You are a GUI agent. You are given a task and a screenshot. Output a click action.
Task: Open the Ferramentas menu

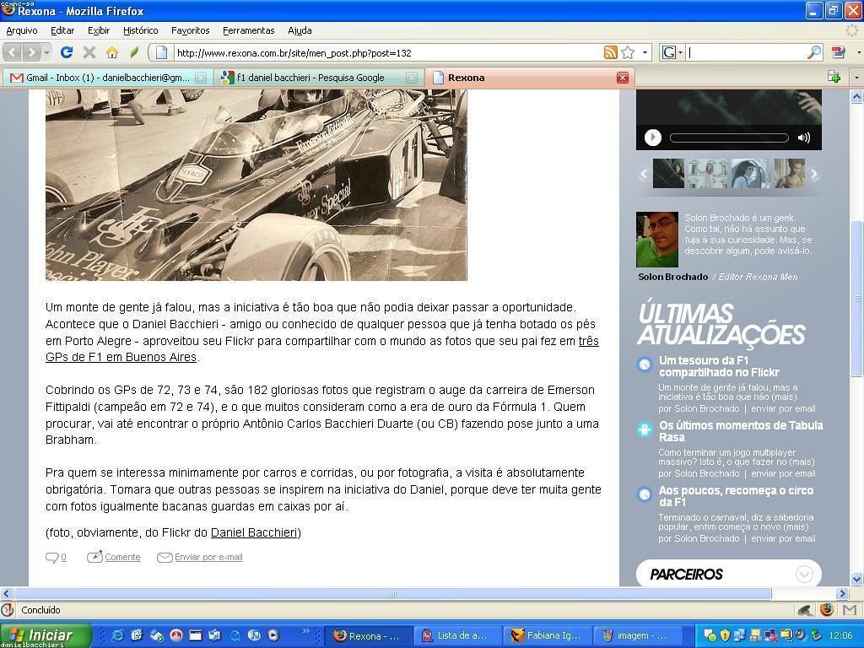(249, 31)
